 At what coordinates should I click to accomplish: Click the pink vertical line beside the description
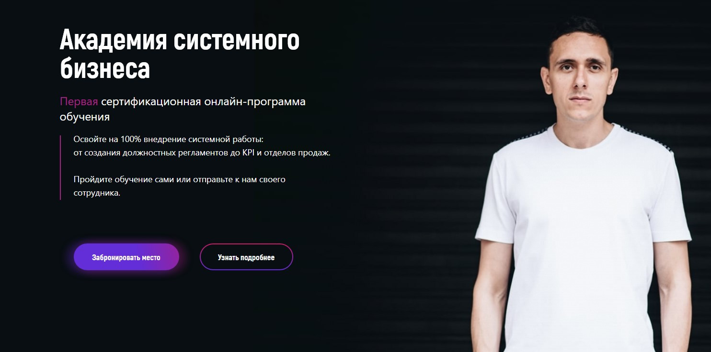click(x=60, y=167)
